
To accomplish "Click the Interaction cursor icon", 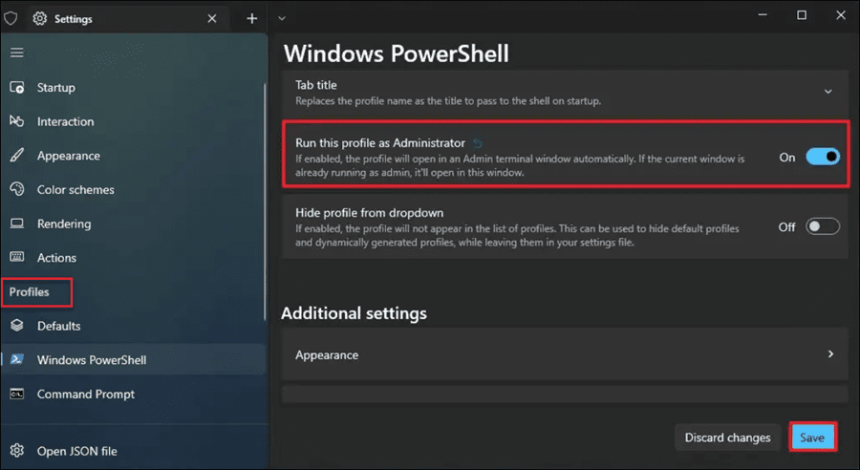I will (x=17, y=121).
